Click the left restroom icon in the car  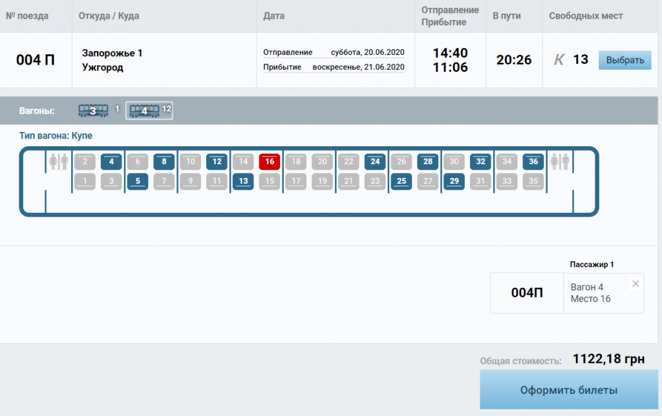[58, 162]
